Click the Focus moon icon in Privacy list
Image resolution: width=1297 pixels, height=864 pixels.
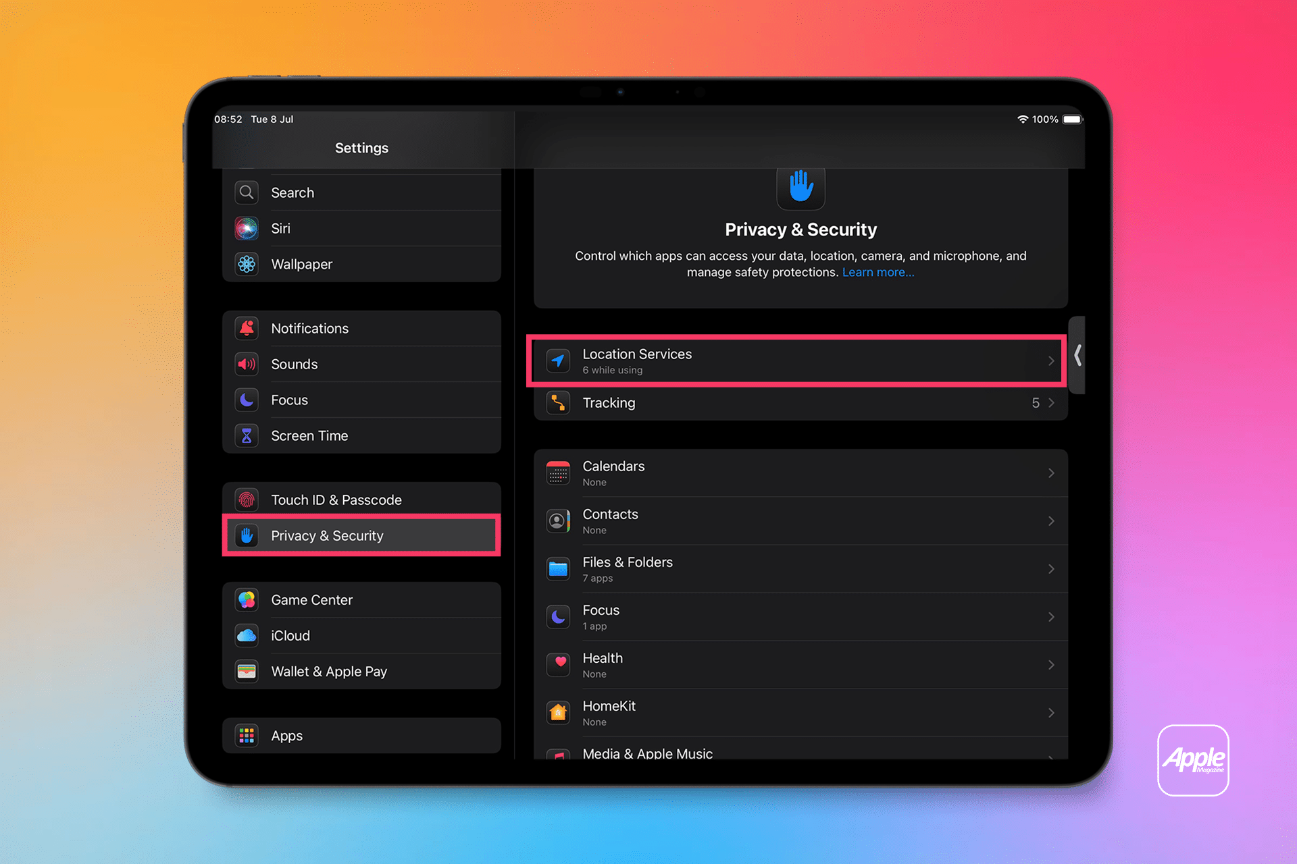pos(558,617)
